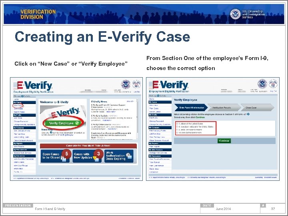Click the green Continue button

coord(224,141)
